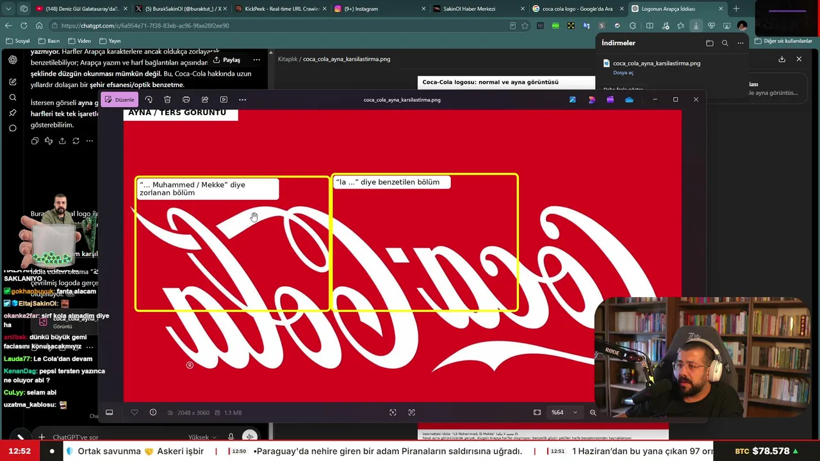
Task: Open ChatGPT home logo in sidebar
Action: tap(13, 60)
